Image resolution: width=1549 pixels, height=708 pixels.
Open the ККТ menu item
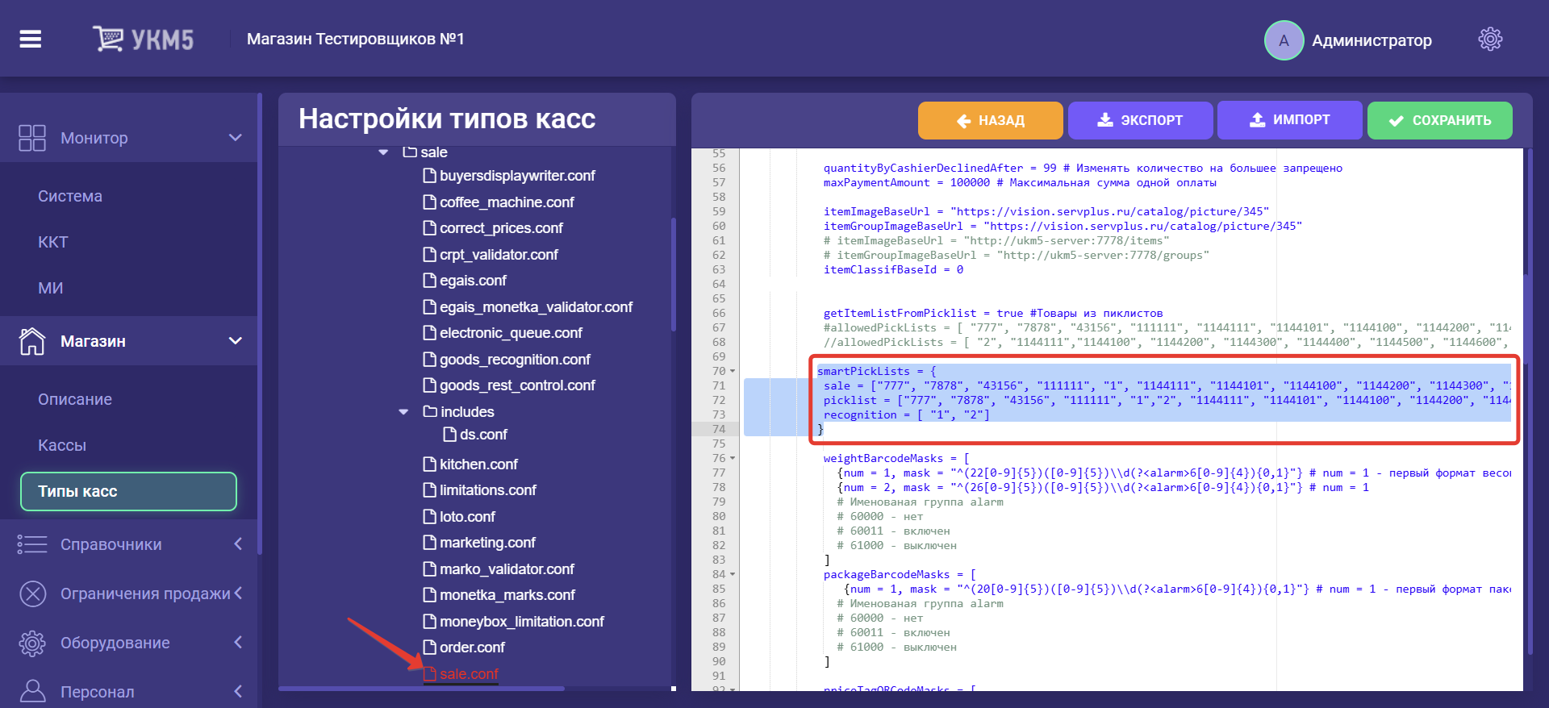click(x=53, y=242)
